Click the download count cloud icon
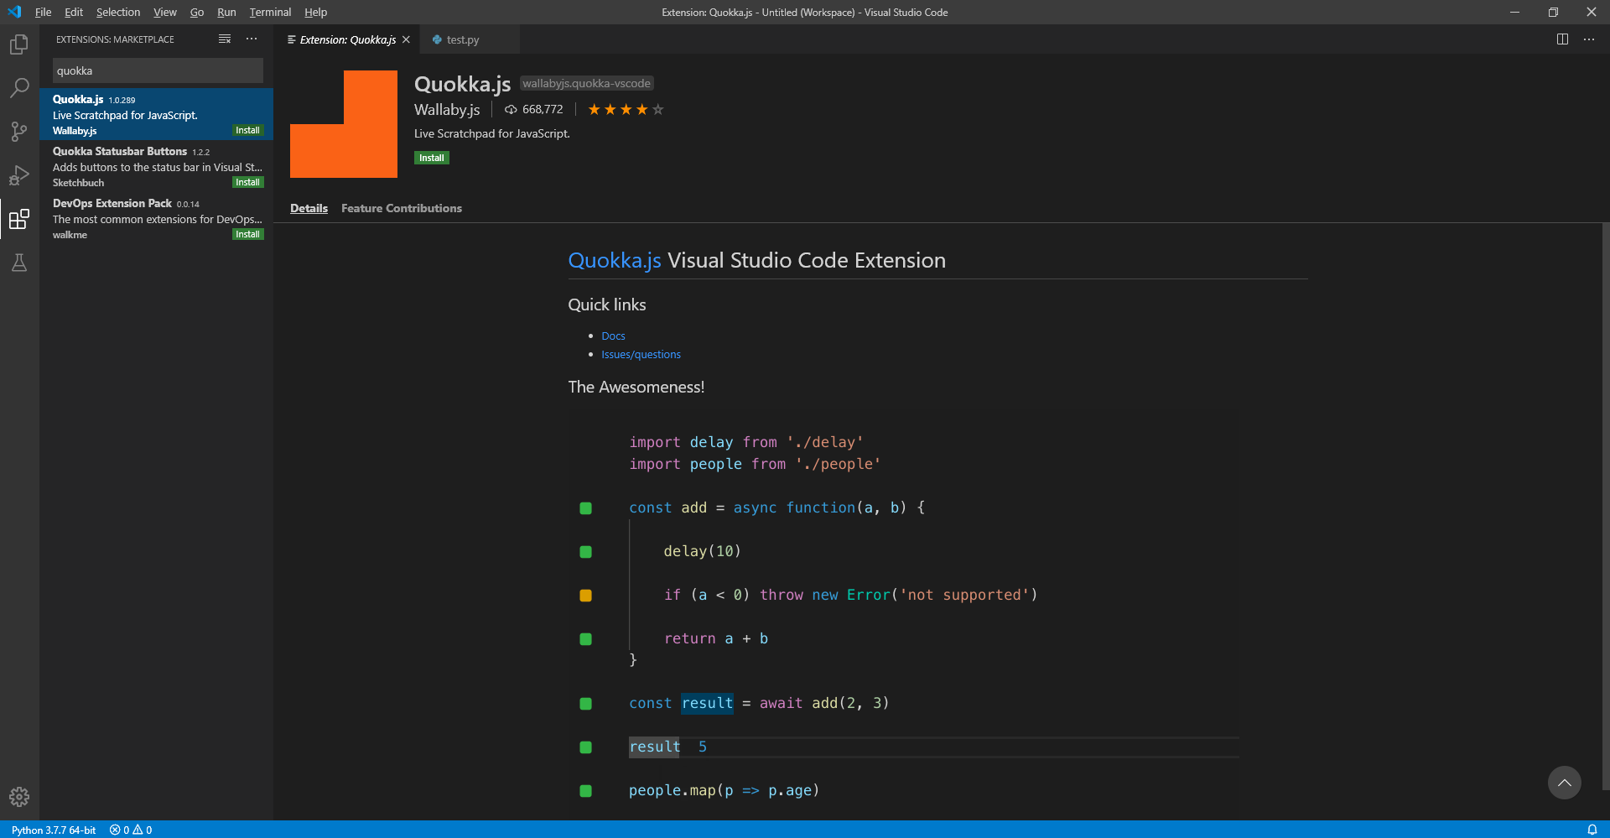 (511, 110)
